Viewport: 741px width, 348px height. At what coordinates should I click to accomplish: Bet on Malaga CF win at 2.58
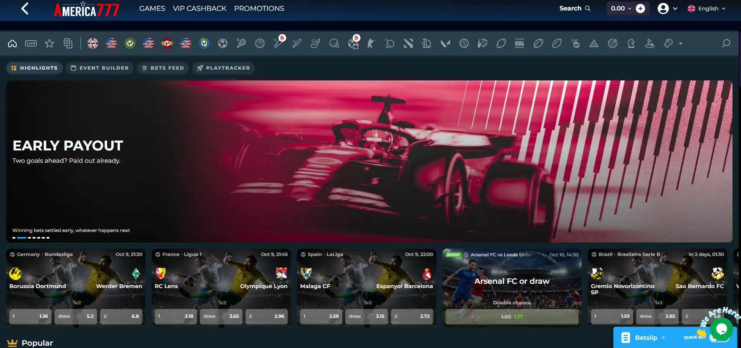pyautogui.click(x=321, y=316)
